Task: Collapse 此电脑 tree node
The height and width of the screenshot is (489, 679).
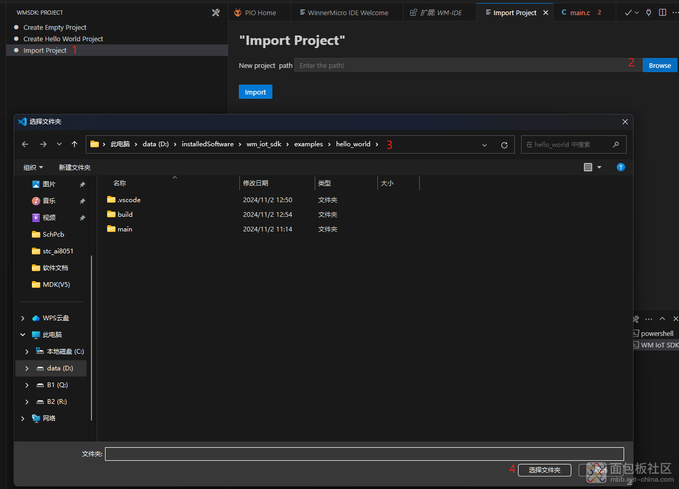Action: (x=22, y=335)
